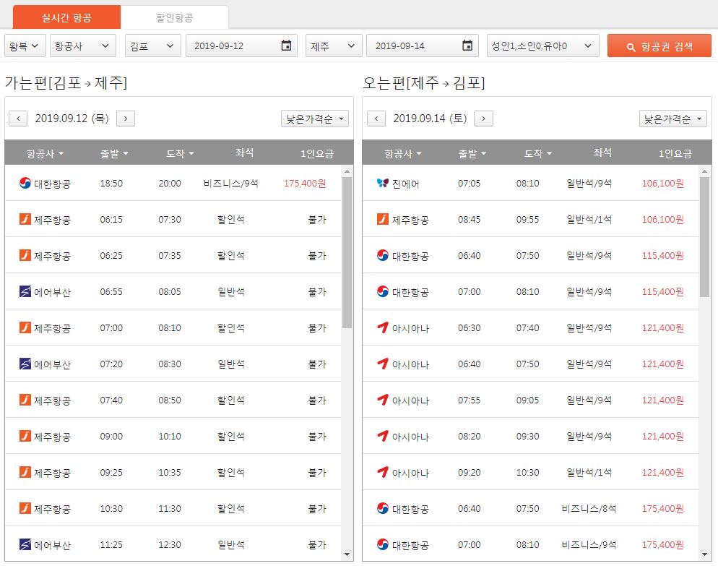Open return date calendar icon for 2019-09-14
This screenshot has width=718, height=566.
[x=467, y=46]
